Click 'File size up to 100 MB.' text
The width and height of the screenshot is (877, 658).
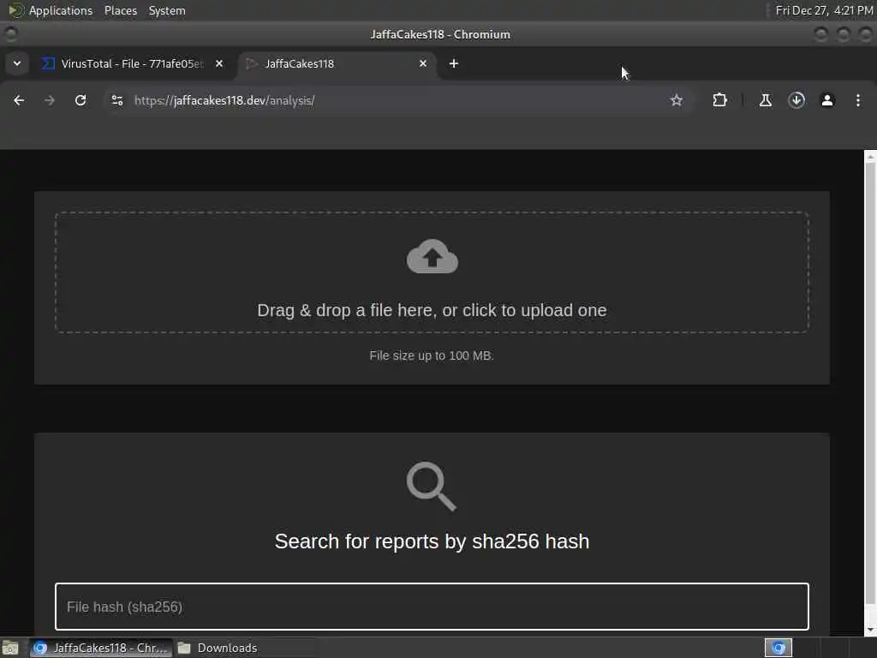tap(432, 356)
